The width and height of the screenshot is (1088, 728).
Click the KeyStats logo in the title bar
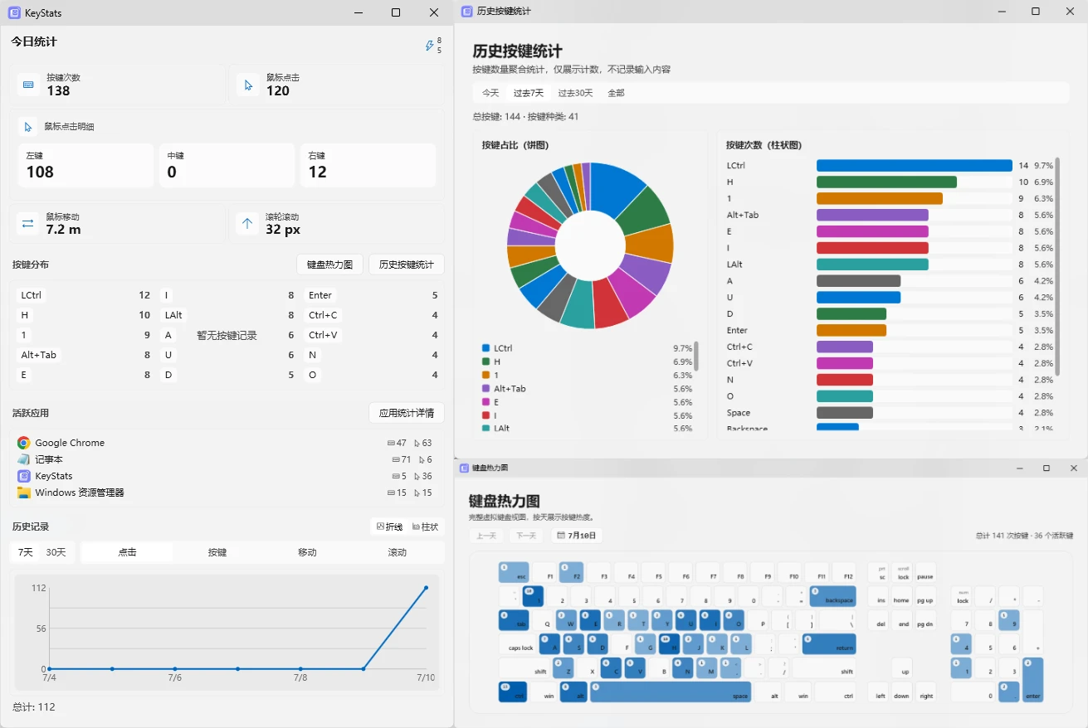(14, 12)
